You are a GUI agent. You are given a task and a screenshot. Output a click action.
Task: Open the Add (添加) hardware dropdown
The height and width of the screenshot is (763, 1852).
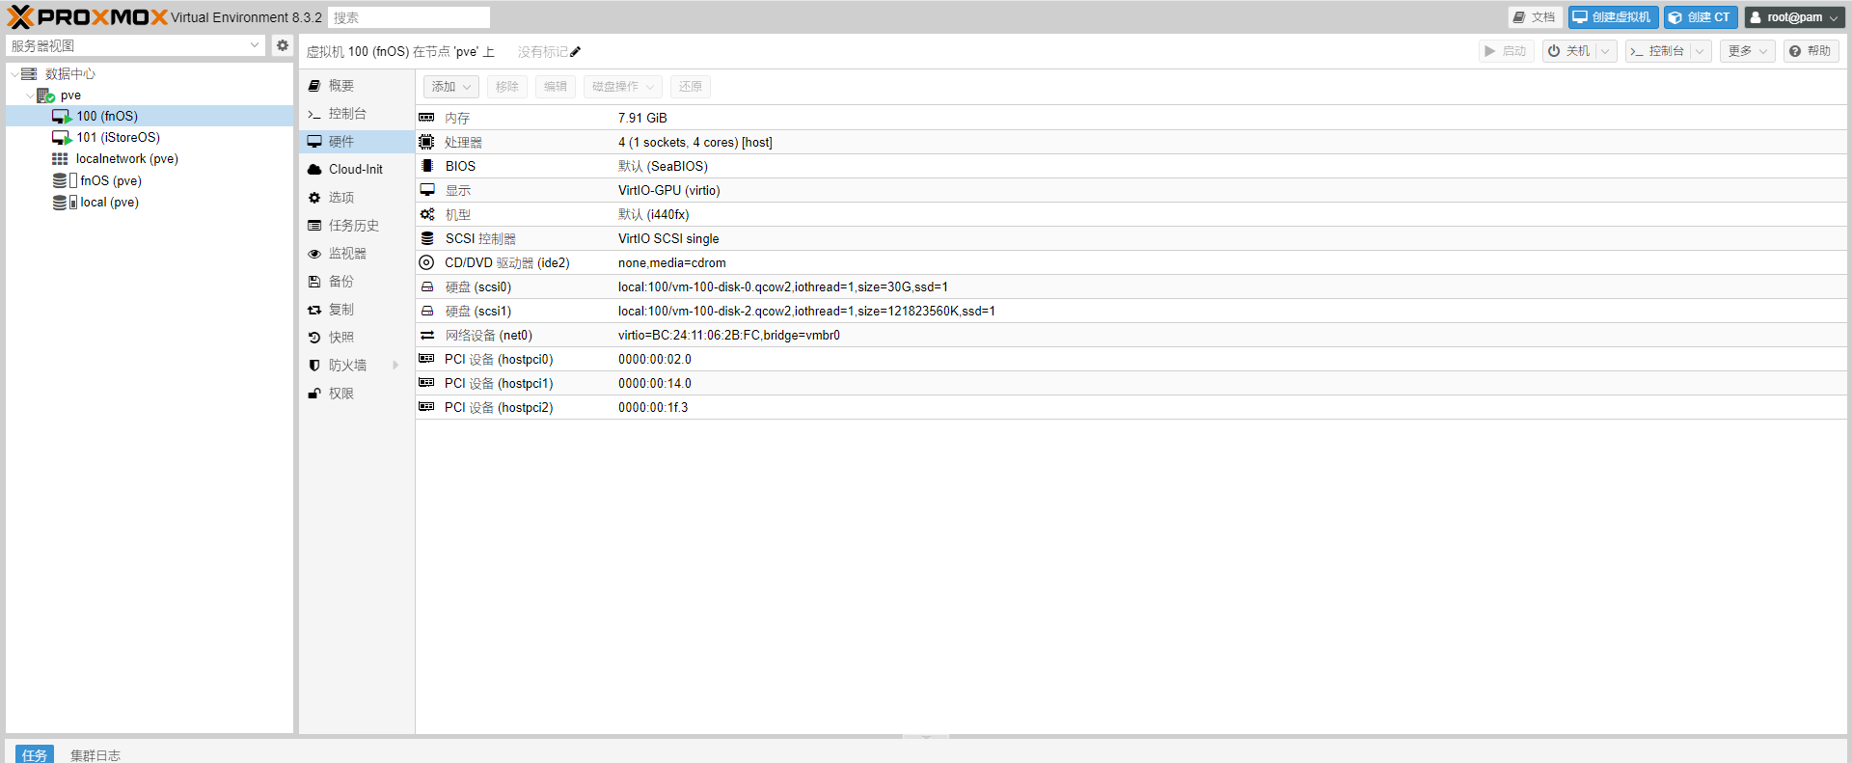(x=450, y=87)
